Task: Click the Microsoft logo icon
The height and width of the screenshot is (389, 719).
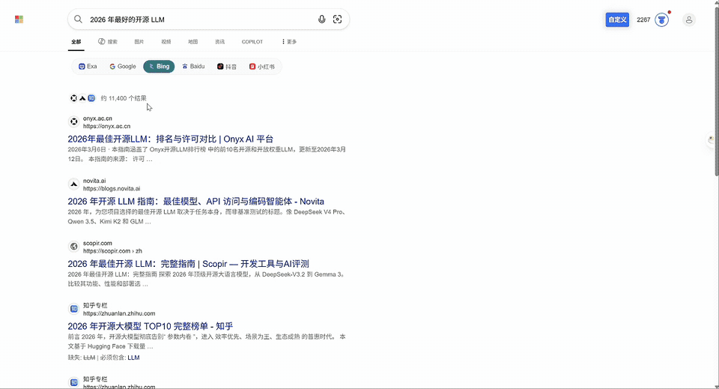Action: tap(19, 19)
